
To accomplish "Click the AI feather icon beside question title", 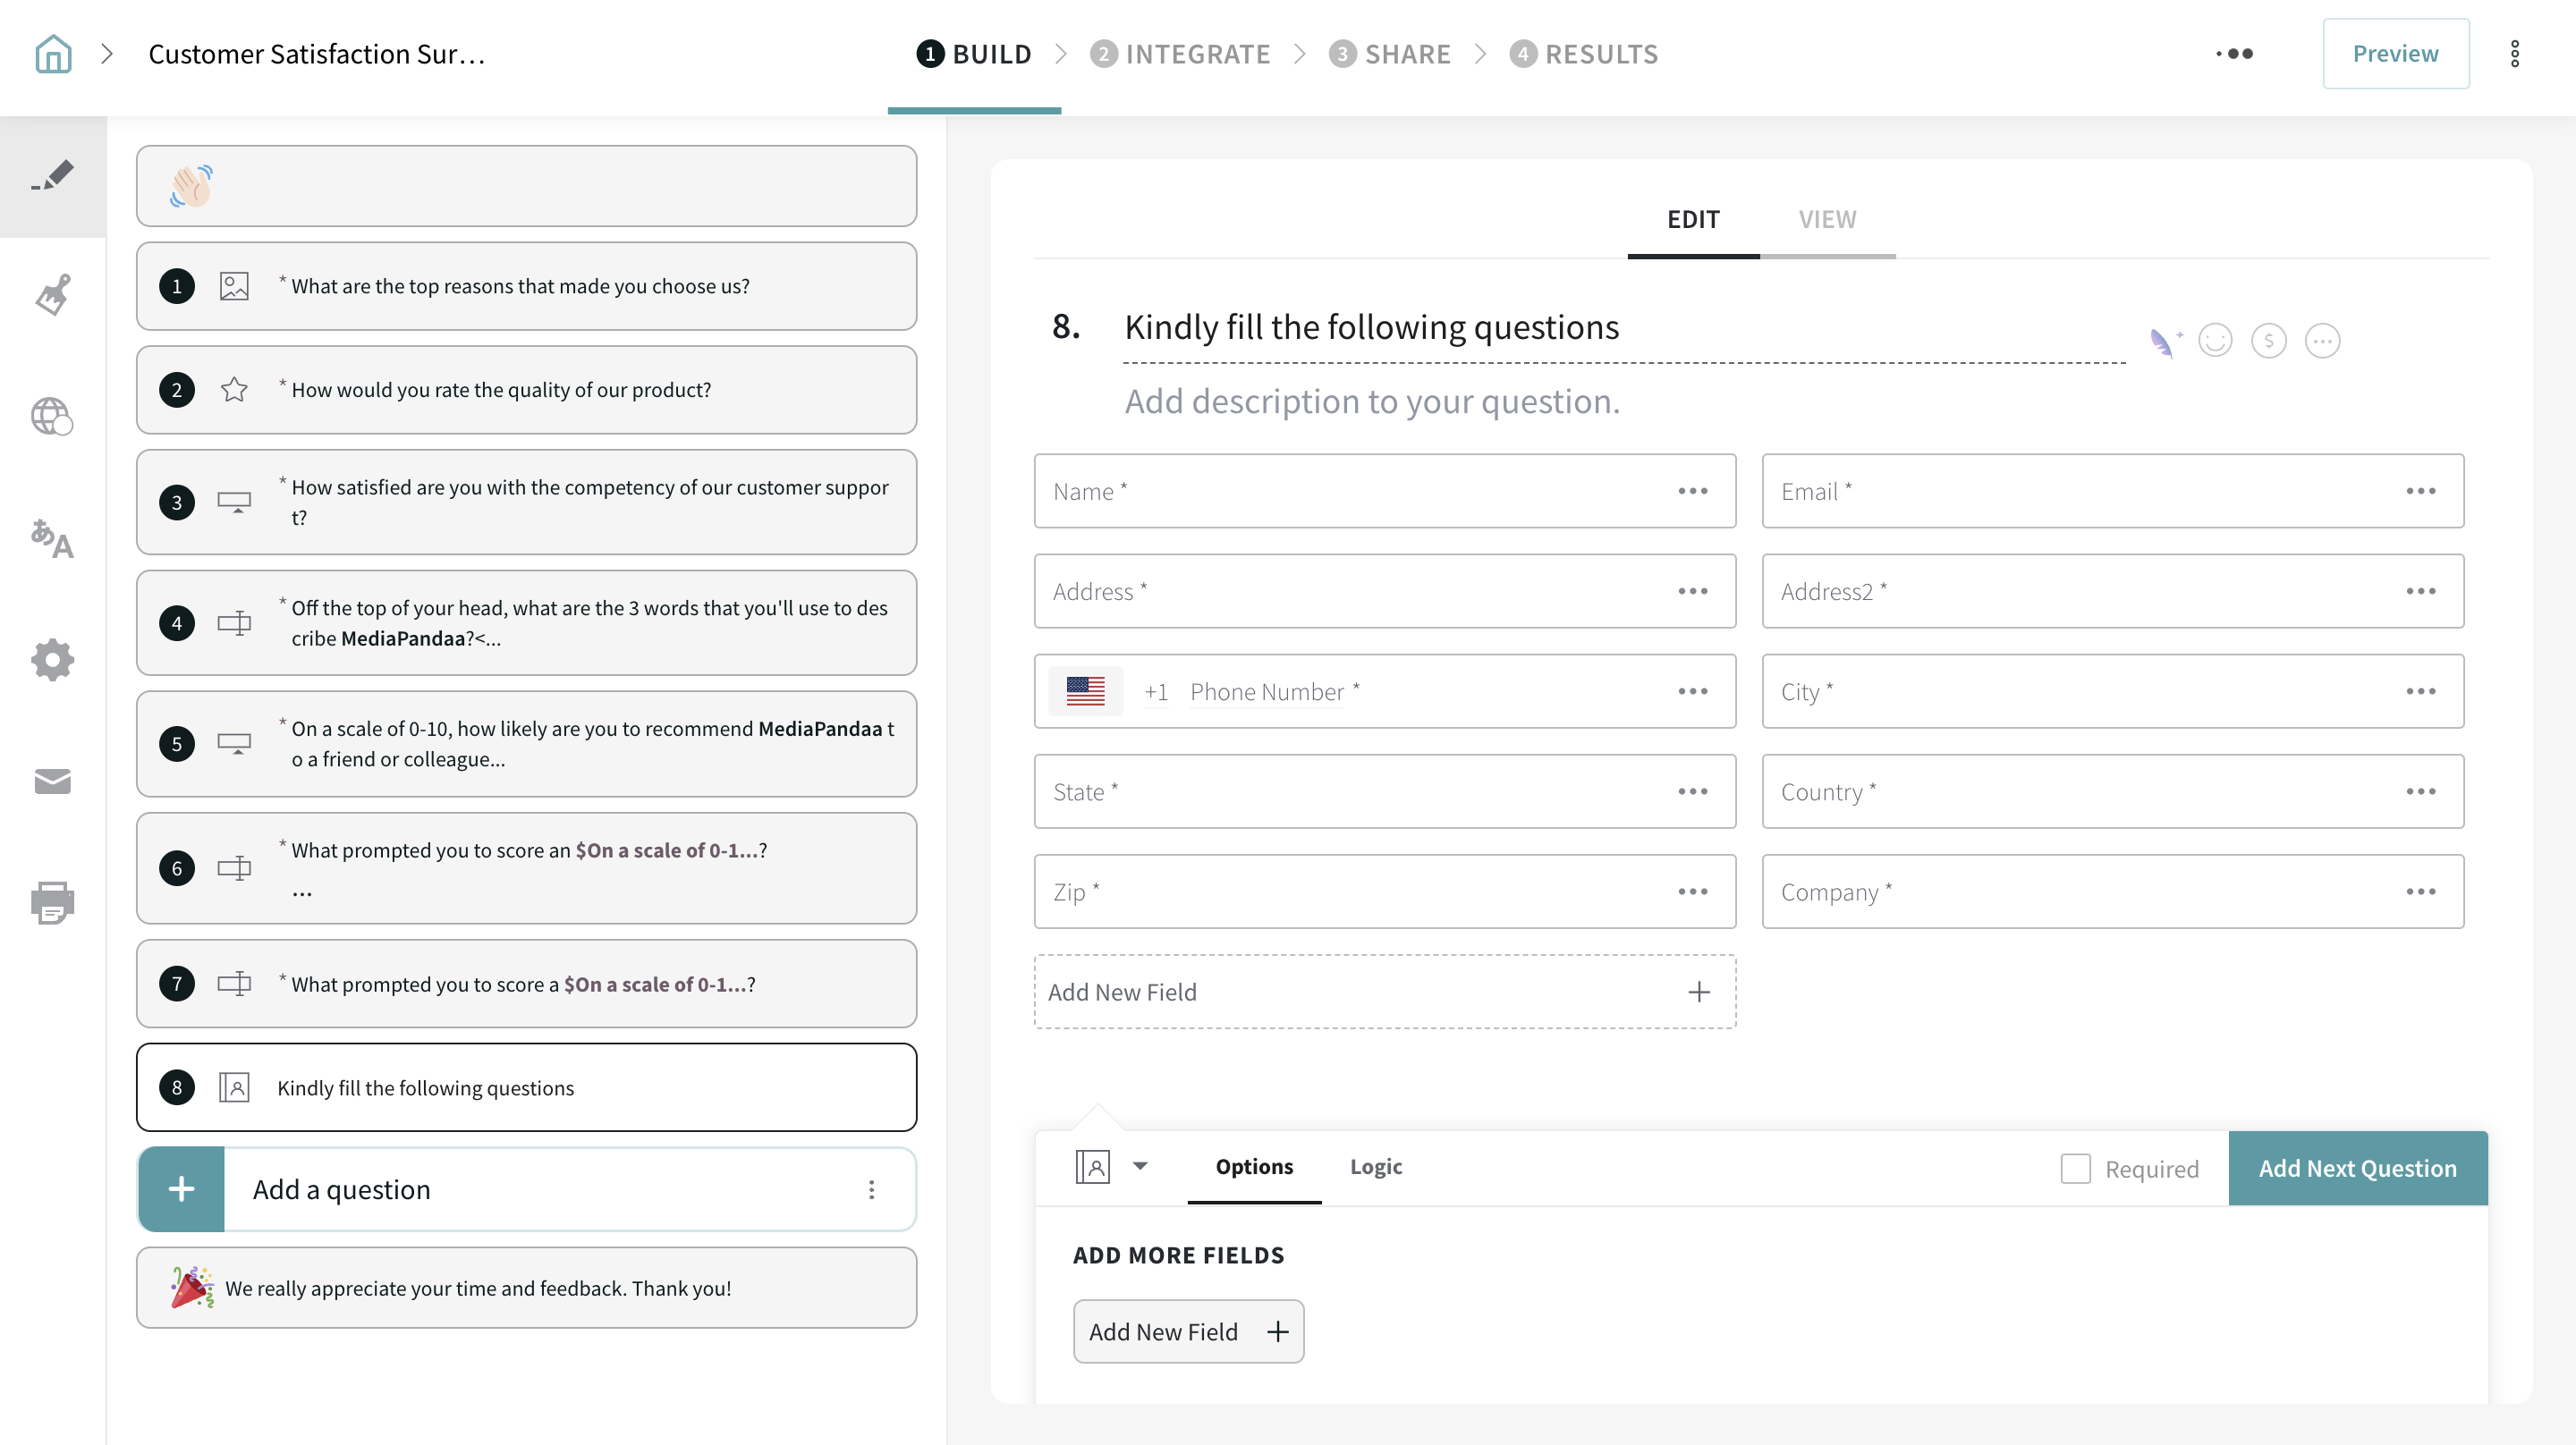I will click(x=2163, y=342).
